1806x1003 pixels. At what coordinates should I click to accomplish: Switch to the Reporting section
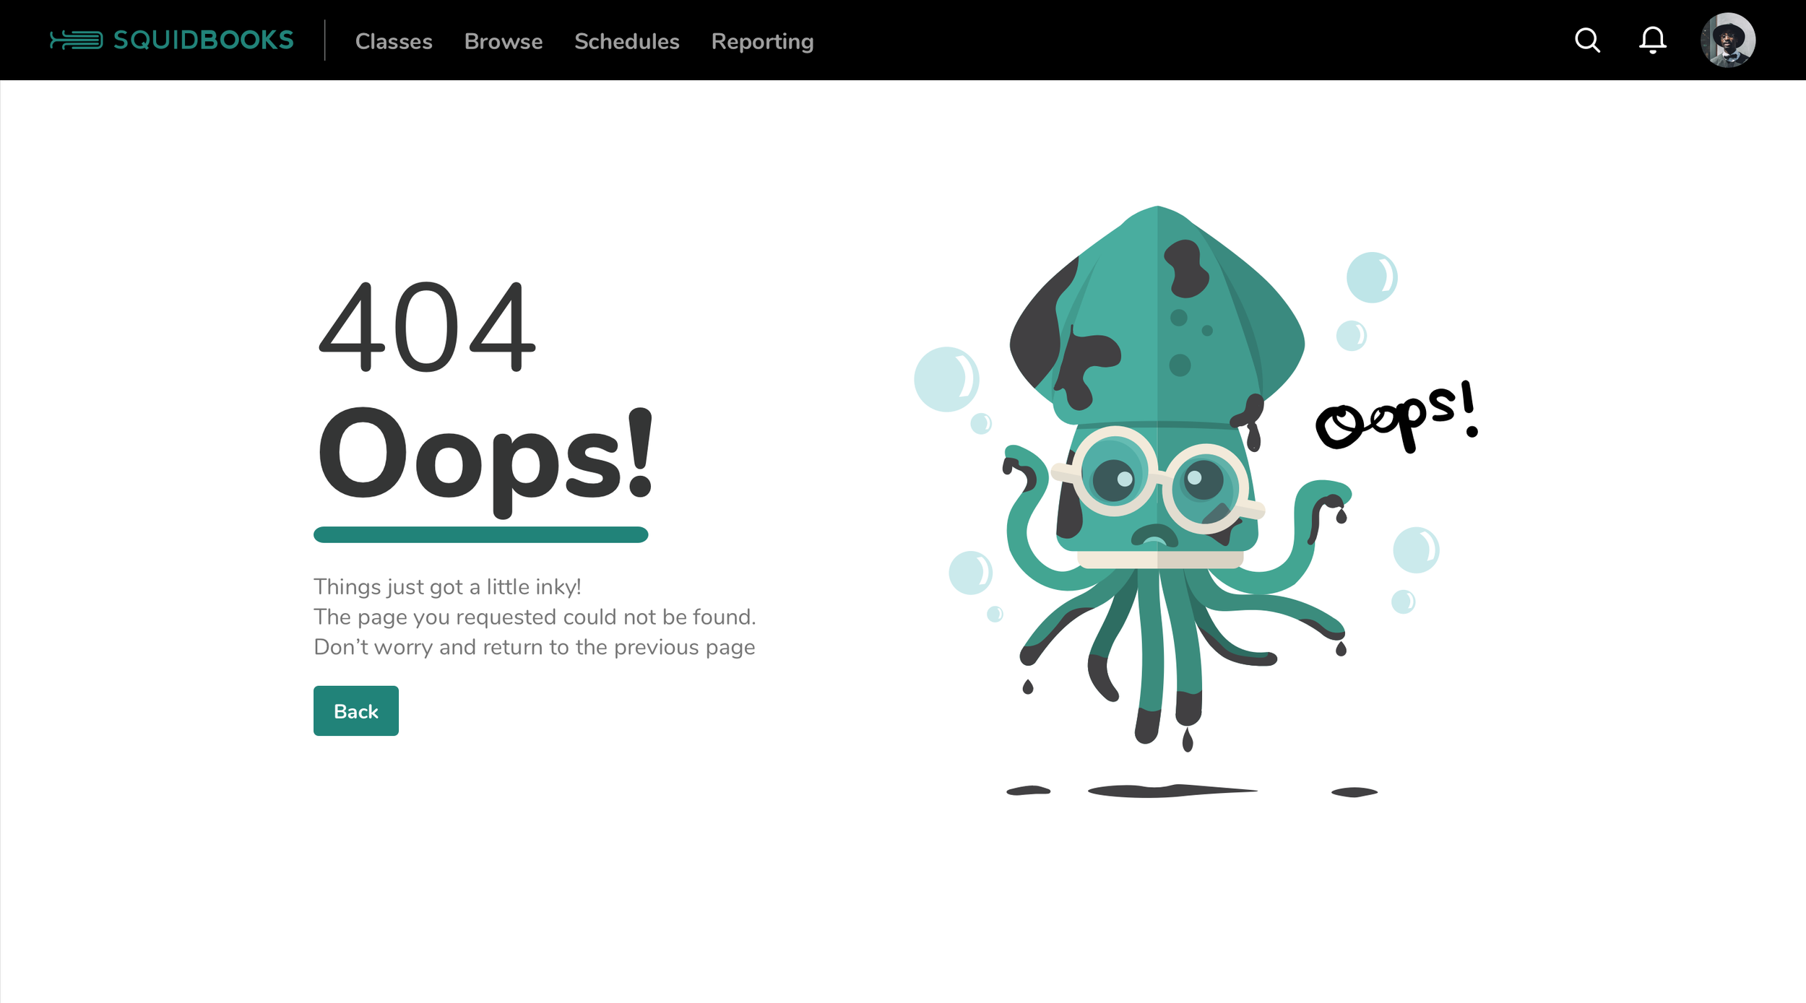point(762,42)
